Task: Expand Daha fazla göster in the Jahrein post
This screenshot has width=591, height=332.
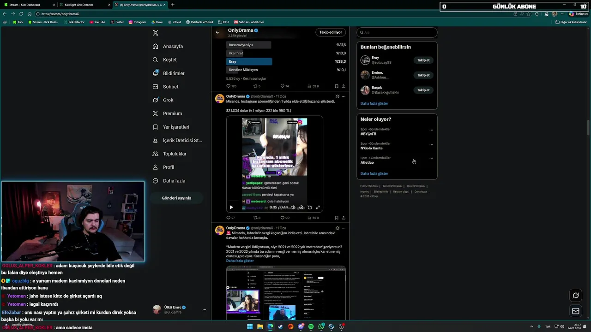Action: [x=240, y=261]
